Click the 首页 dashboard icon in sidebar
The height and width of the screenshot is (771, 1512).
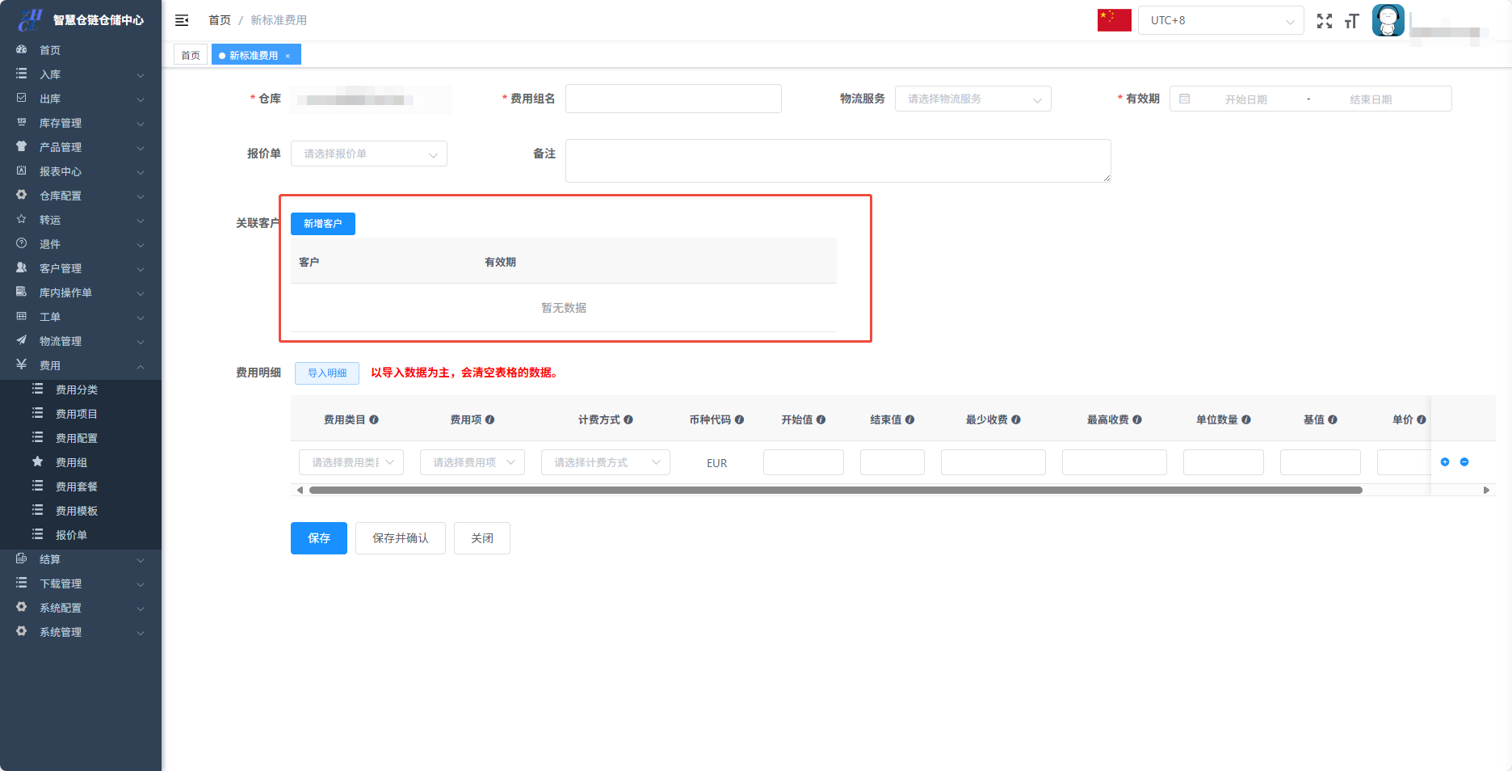(x=22, y=49)
